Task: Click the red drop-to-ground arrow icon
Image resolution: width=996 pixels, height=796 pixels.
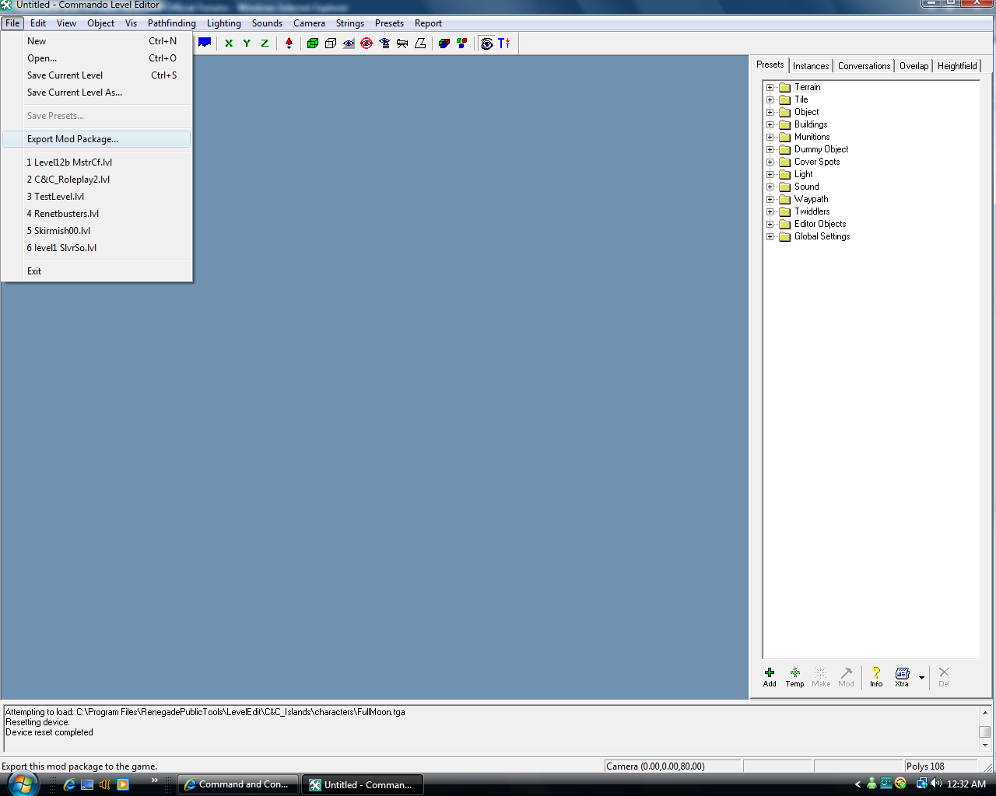Action: coord(289,44)
